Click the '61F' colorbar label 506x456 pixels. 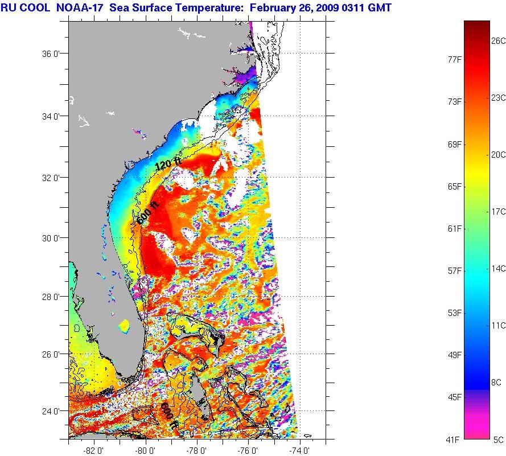tap(455, 229)
